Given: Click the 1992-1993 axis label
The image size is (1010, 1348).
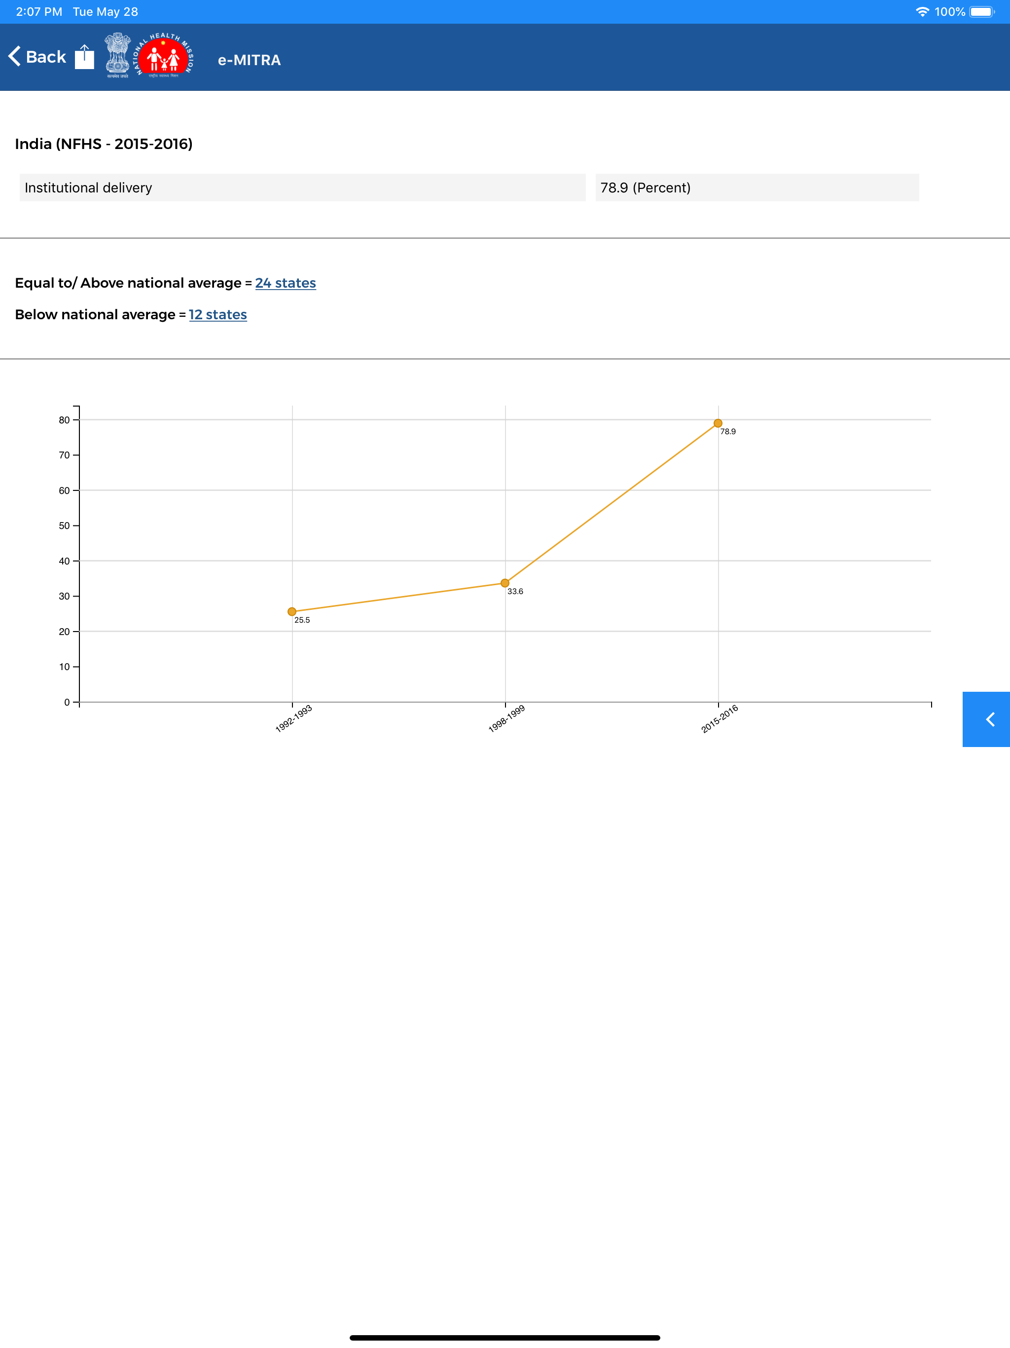Looking at the screenshot, I should pyautogui.click(x=293, y=718).
